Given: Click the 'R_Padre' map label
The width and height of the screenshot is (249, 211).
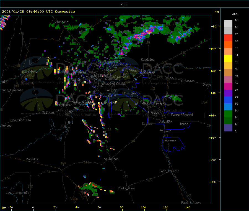Looking at the screenshot, I should click(159, 104).
